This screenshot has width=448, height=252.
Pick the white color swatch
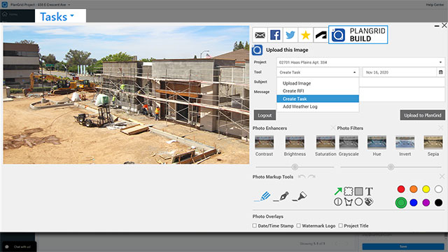pyautogui.click(x=438, y=189)
